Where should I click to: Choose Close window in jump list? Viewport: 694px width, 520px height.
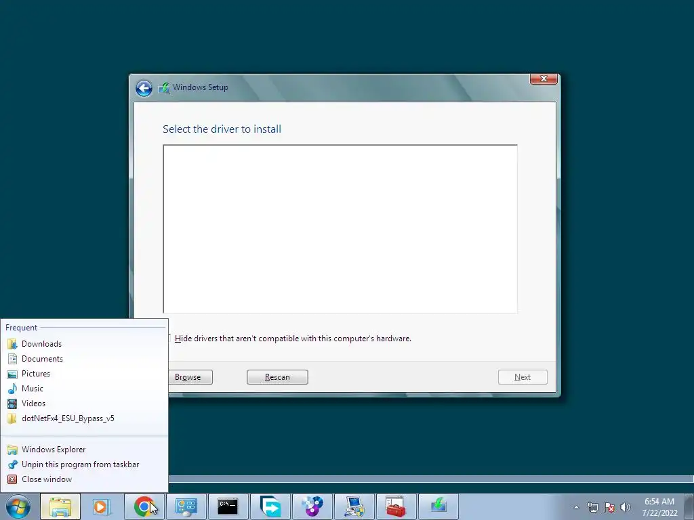pyautogui.click(x=84, y=479)
